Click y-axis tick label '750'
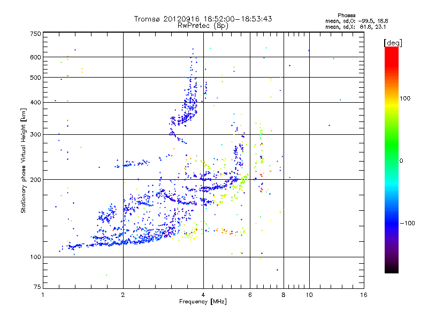The height and width of the screenshot is (321, 428). (x=36, y=34)
